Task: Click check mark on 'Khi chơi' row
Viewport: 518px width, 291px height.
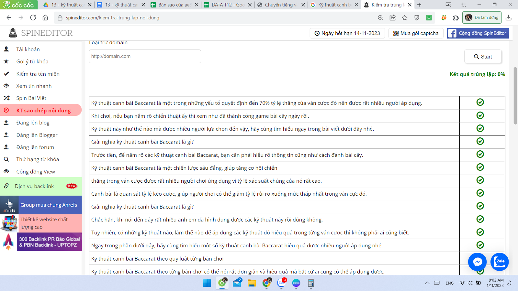Action: click(x=480, y=115)
